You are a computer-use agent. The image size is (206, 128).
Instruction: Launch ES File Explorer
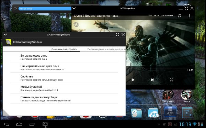point(153,112)
